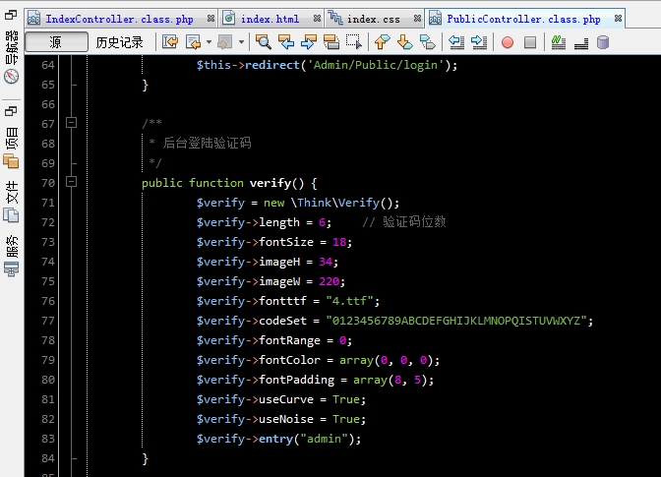Jump to the next bookmark
The width and height of the screenshot is (661, 477).
point(404,41)
